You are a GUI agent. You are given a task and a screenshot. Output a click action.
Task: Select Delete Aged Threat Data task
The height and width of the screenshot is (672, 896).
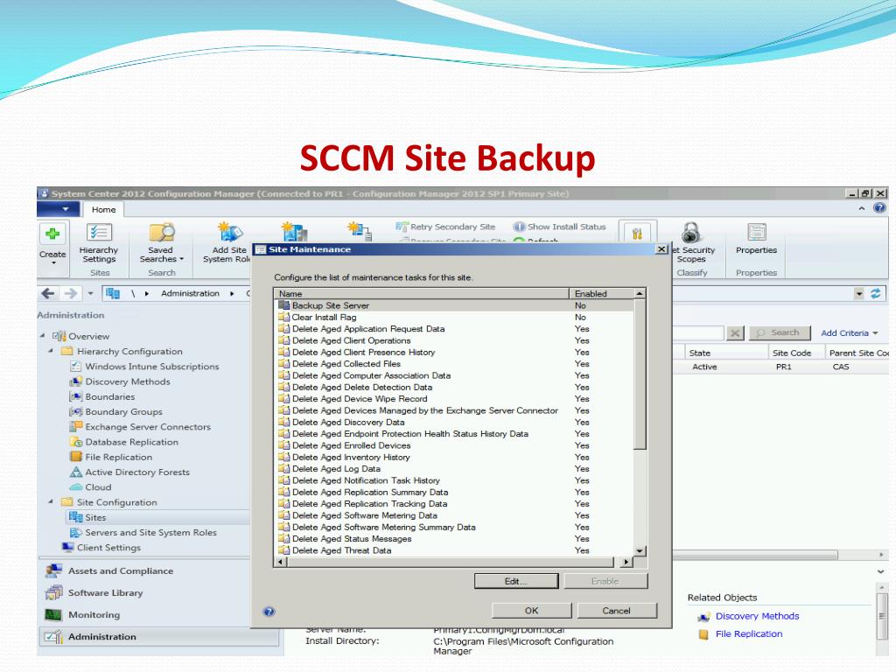[x=455, y=550]
